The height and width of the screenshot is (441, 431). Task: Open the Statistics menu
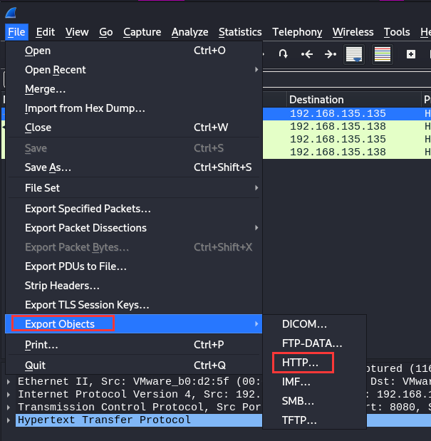(x=240, y=32)
